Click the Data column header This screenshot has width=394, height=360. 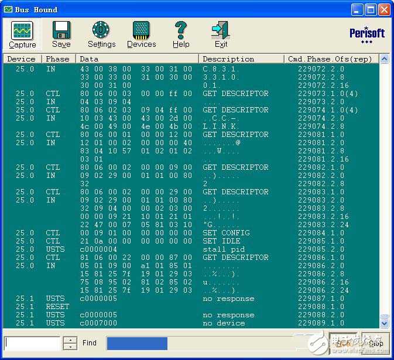137,59
